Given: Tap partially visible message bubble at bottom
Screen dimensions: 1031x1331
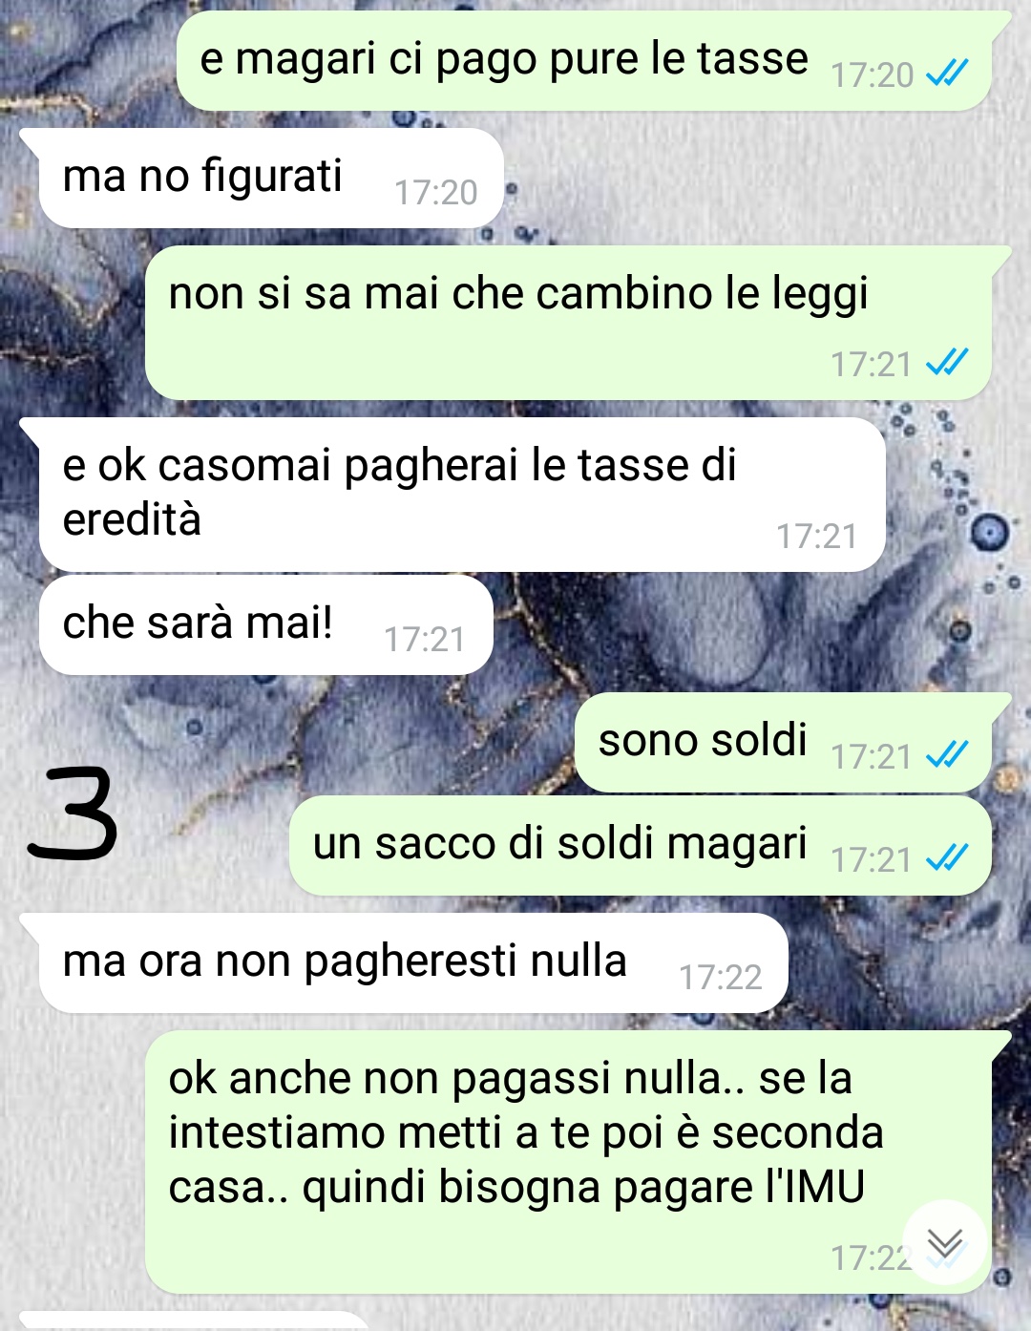Looking at the screenshot, I should [194, 1321].
